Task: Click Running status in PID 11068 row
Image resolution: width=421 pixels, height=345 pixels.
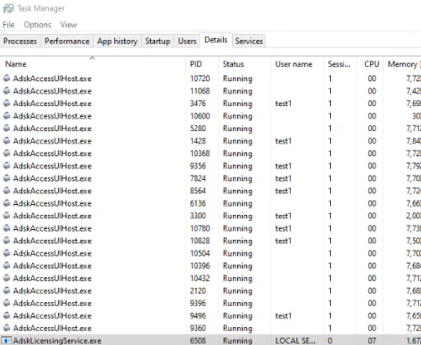Action: point(237,91)
